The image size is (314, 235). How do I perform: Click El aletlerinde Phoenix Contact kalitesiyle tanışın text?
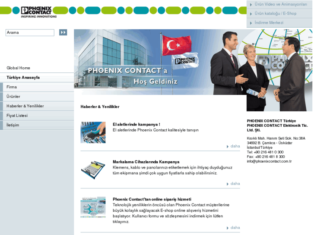(155, 130)
